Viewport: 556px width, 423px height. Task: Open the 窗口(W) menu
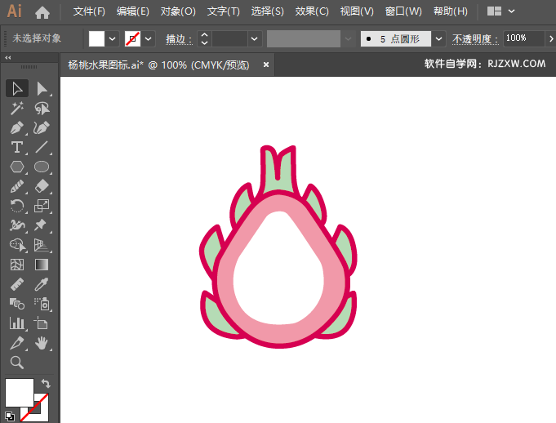[x=403, y=11]
